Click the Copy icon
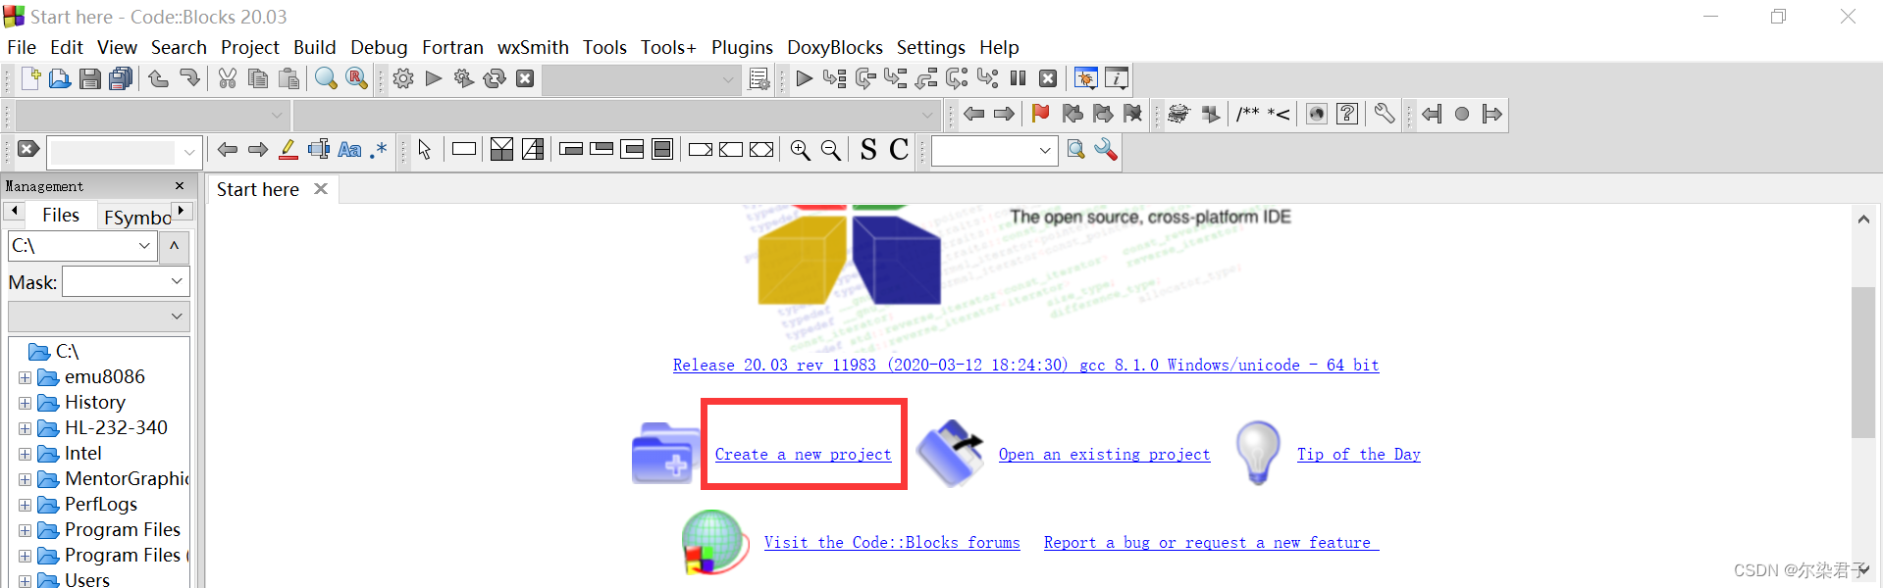 click(258, 78)
